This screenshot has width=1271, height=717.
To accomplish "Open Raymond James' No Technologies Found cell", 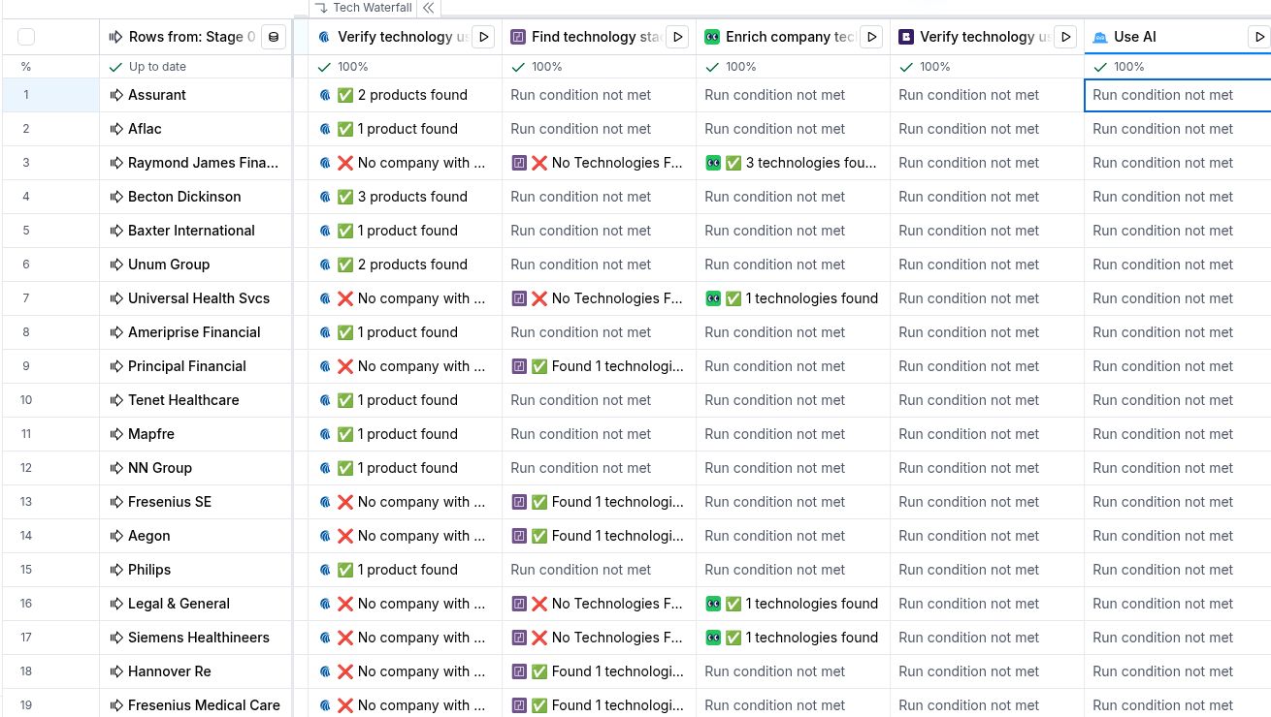I will [599, 163].
